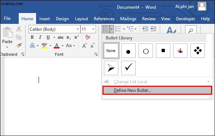Image resolution: width=215 pixels, height=136 pixels.
Task: Click the Home tab
Action: pos(27,18)
